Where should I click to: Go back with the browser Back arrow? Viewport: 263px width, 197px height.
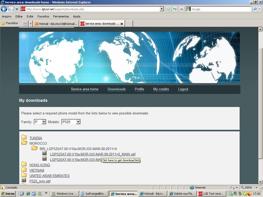click(4, 9)
